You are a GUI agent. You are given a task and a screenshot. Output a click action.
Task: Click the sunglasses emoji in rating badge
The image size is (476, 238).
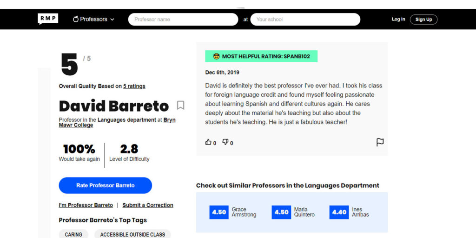(x=216, y=56)
